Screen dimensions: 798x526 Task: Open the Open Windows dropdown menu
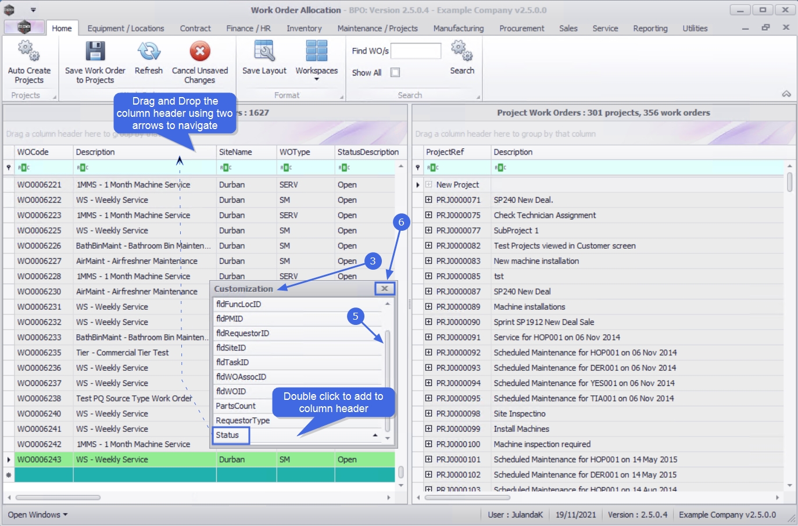[x=38, y=515]
